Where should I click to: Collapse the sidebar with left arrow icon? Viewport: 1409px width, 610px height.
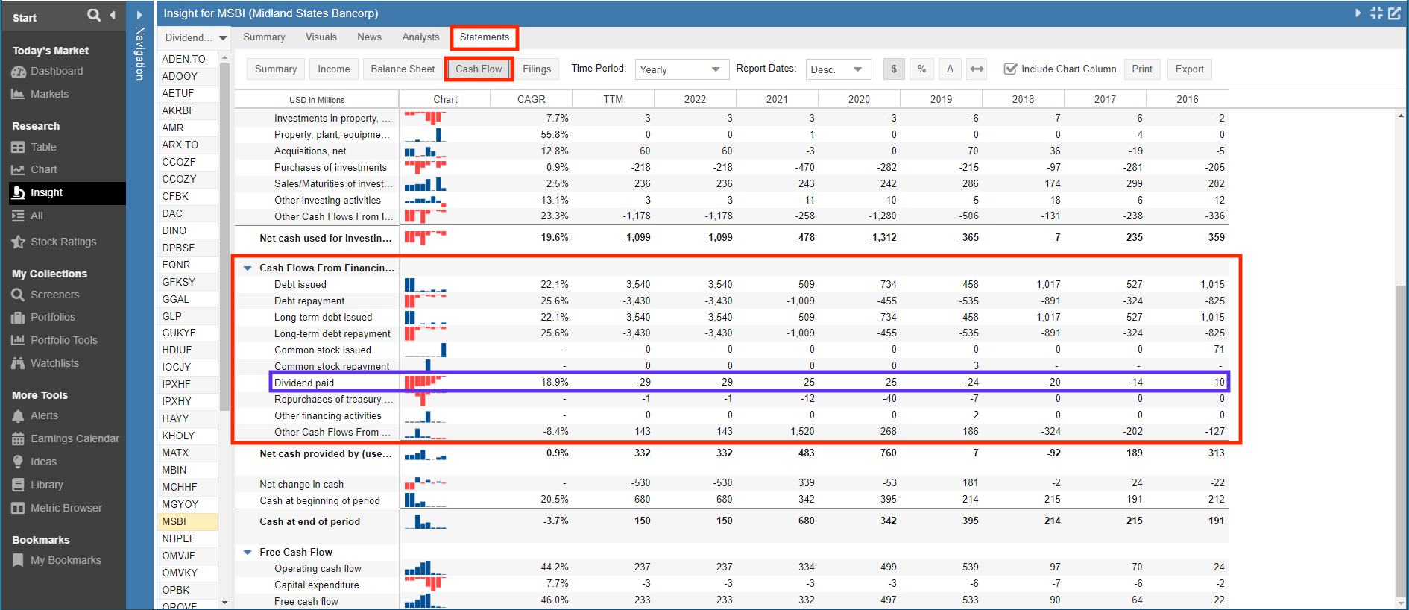(113, 15)
